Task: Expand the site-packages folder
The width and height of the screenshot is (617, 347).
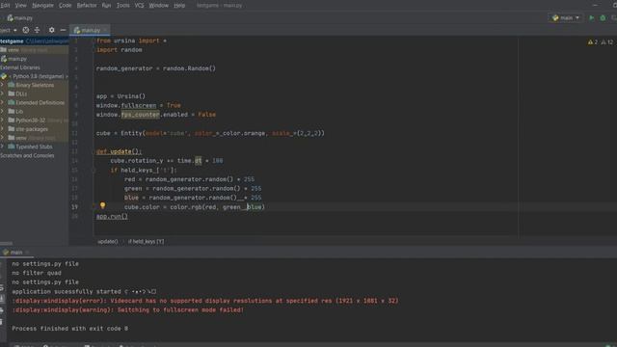Action: click(2, 129)
